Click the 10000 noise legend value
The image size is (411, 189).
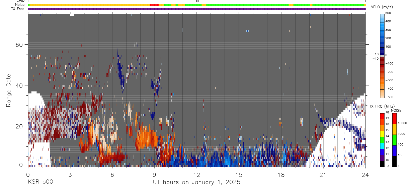click(x=402, y=123)
